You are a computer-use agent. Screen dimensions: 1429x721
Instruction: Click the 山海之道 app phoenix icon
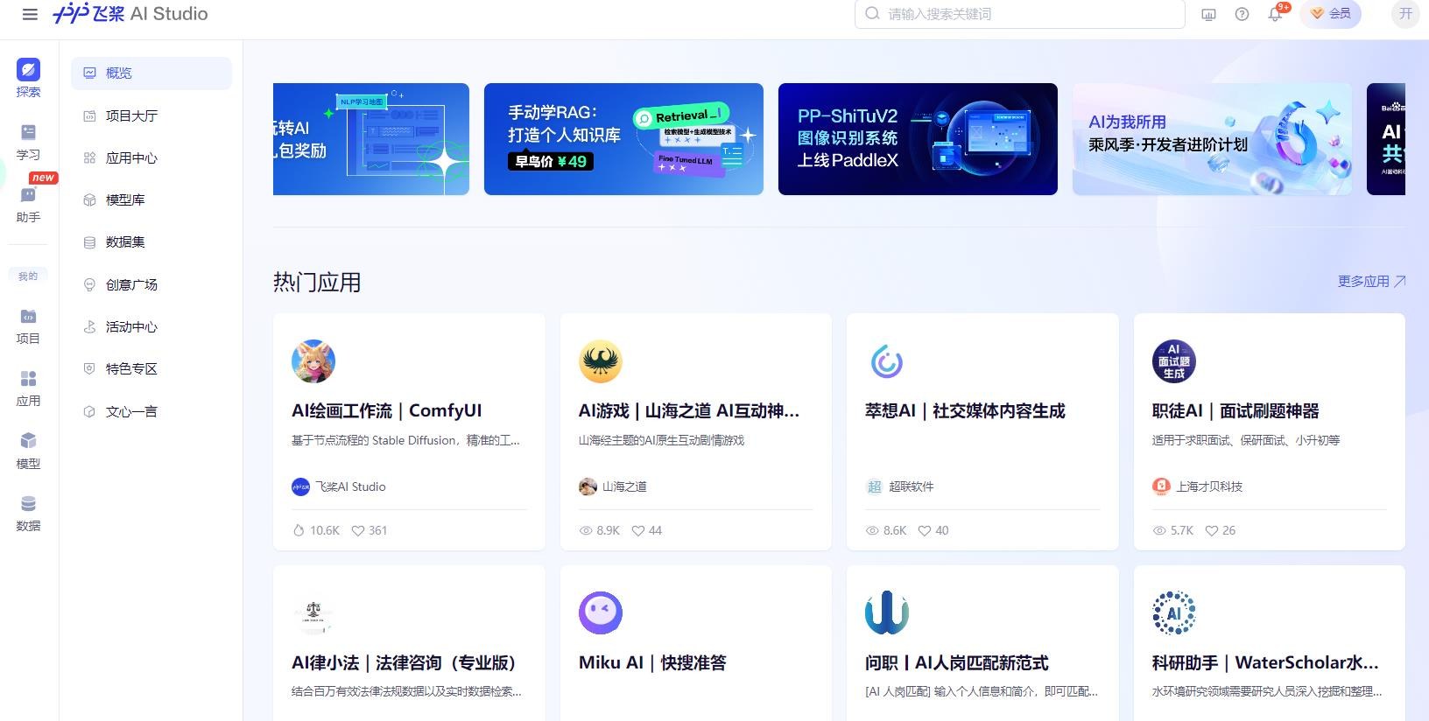[x=601, y=361]
